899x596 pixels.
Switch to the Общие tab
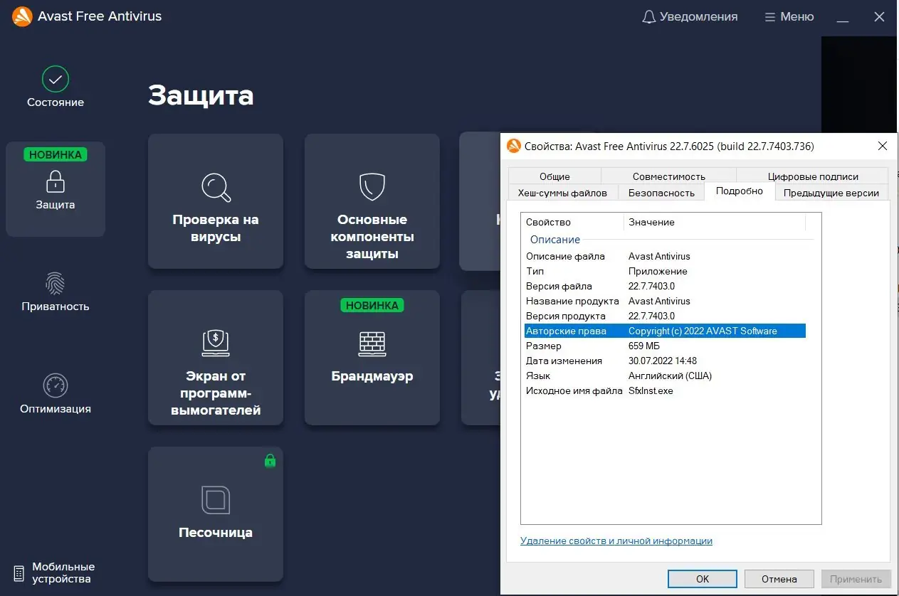coord(554,176)
